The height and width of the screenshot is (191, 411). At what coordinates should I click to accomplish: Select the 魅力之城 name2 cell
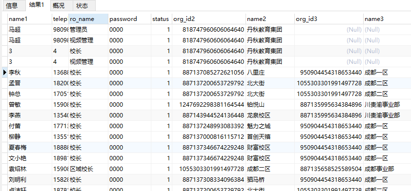[270, 126]
